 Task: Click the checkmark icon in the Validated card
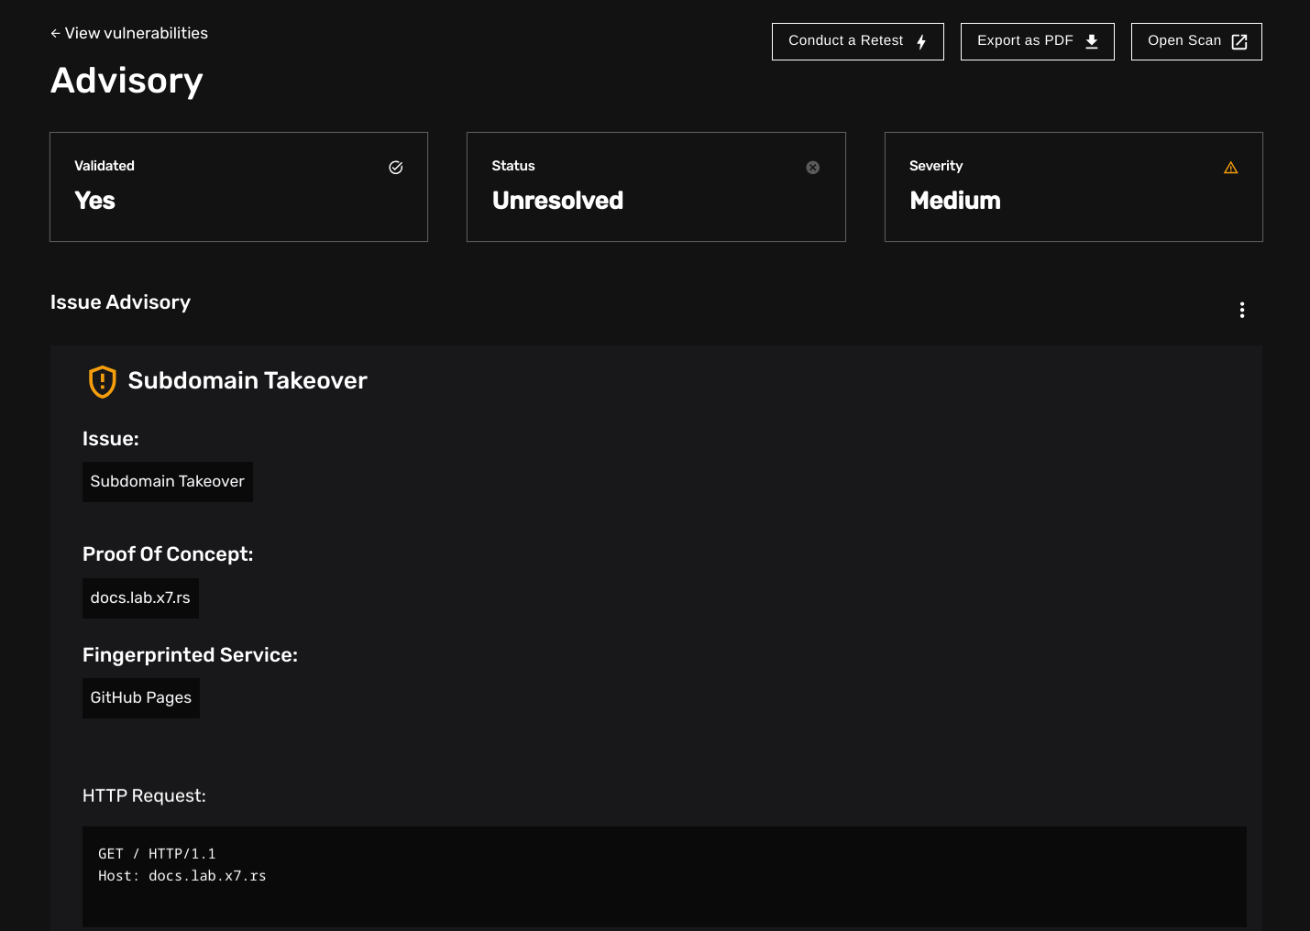click(x=395, y=167)
